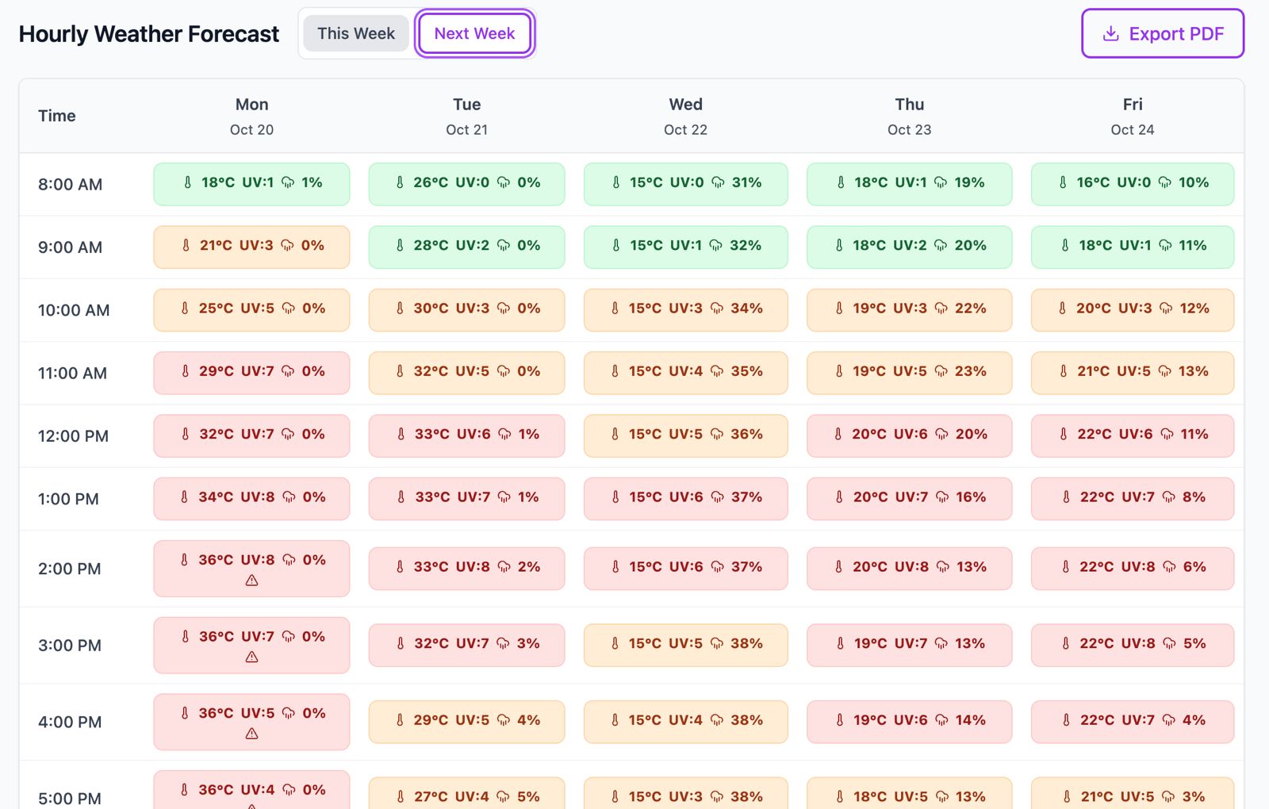Image resolution: width=1269 pixels, height=809 pixels.
Task: Open Friday 8:00 AM 16°C forecast cell
Action: pyautogui.click(x=1132, y=184)
